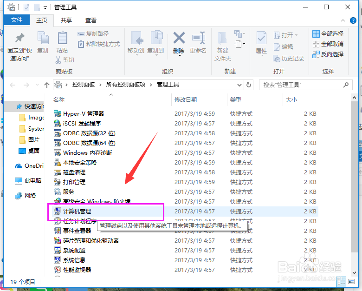Select OneDrive in navigation pane
This screenshot has width=362, height=291.
[29, 166]
